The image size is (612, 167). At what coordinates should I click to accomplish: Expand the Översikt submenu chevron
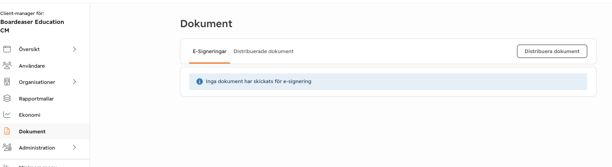point(74,49)
